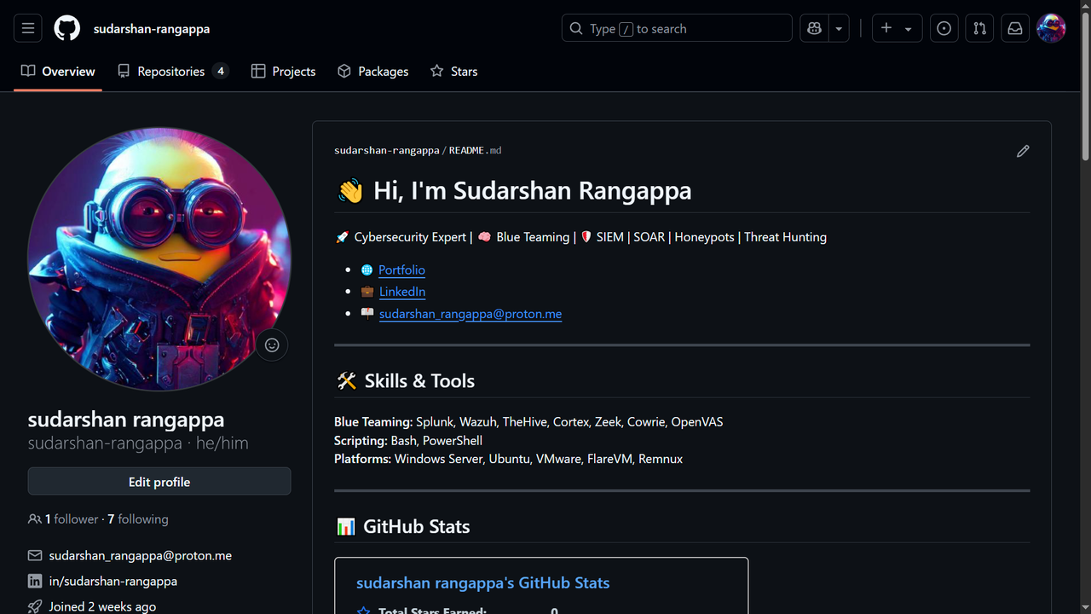Click the mail envelope icon in sidebar
The image size is (1091, 614).
[x=35, y=555]
